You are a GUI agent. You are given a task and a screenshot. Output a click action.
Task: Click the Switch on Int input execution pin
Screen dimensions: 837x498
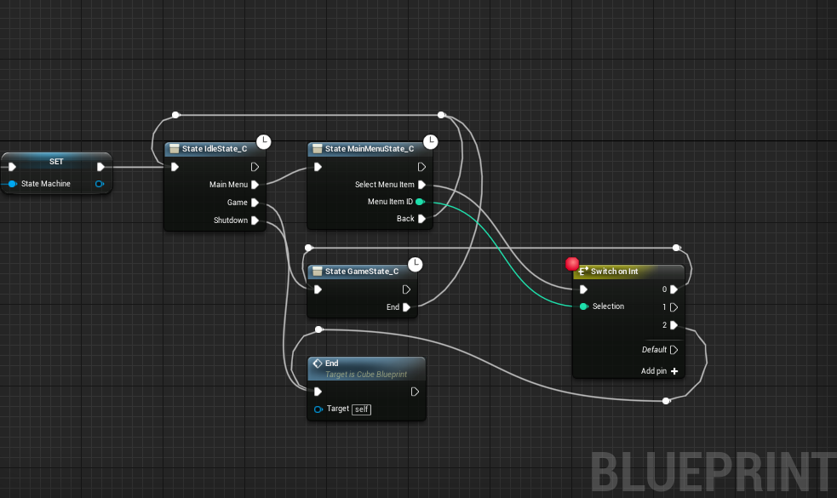(x=583, y=289)
